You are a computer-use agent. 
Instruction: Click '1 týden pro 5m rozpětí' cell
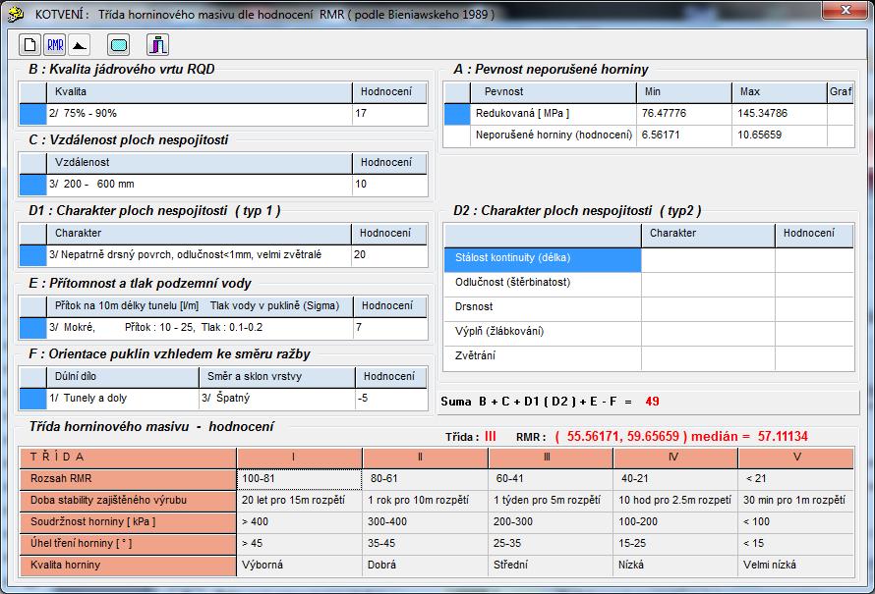pyautogui.click(x=551, y=501)
